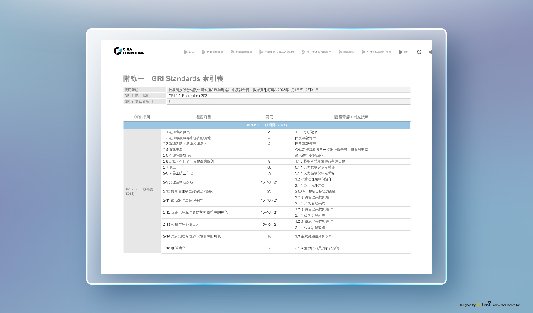Open the 附錄 appendix tab
The height and width of the screenshot is (313, 533).
tap(404, 52)
